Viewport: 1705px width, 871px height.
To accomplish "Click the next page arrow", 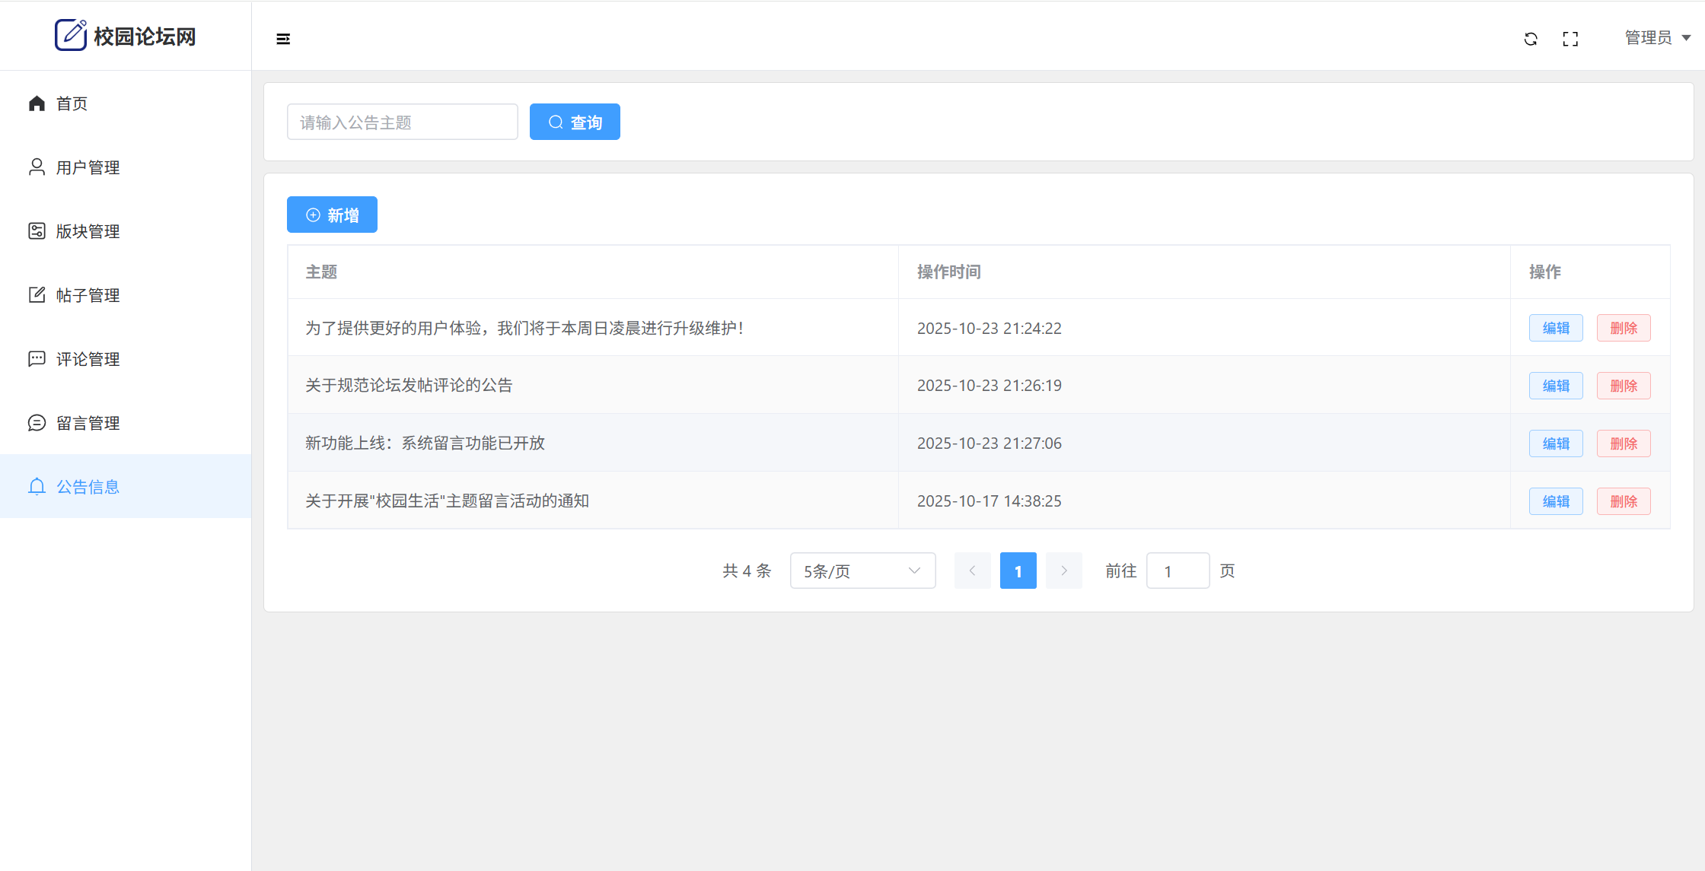I will click(1063, 571).
